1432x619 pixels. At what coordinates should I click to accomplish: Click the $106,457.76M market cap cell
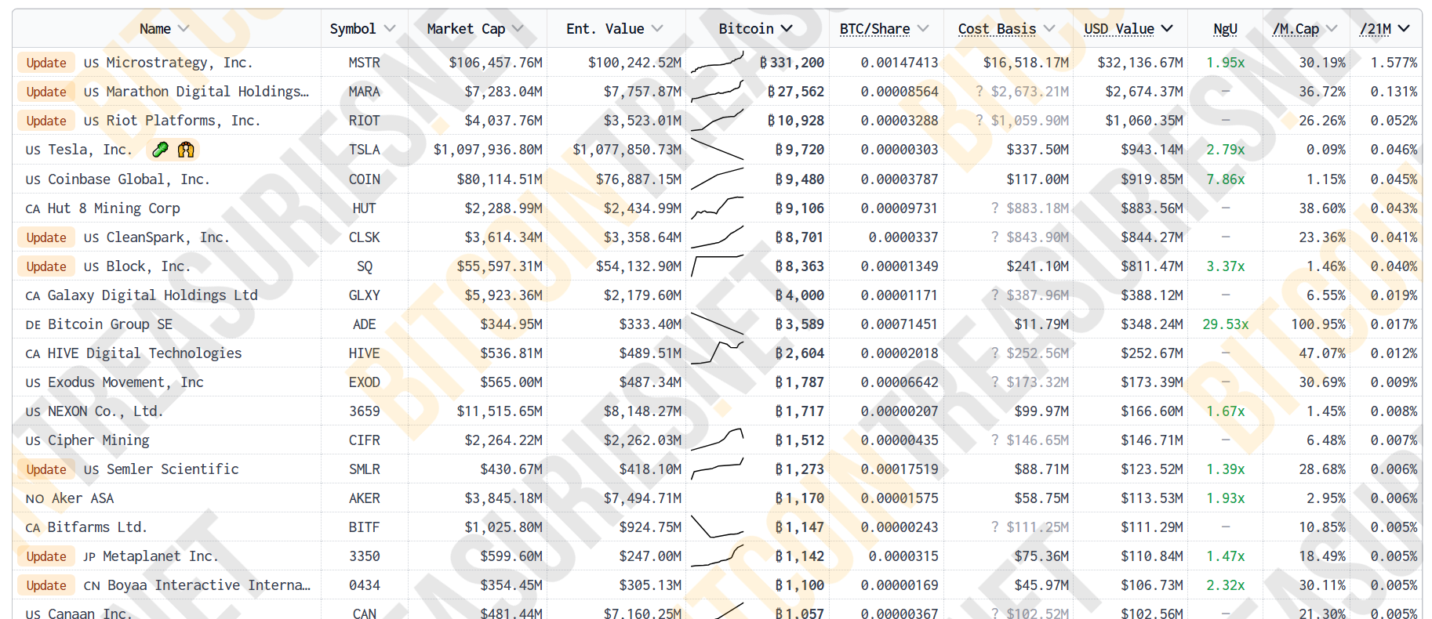tap(496, 63)
